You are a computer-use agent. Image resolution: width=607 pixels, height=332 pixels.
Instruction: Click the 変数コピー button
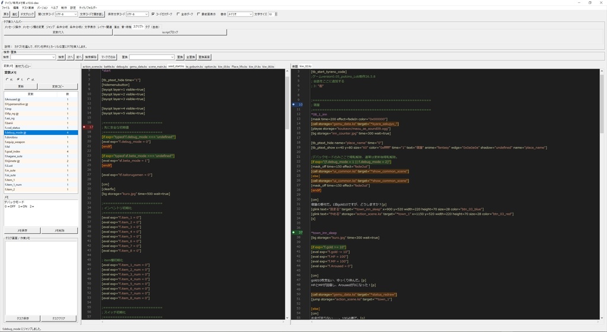[x=58, y=86]
